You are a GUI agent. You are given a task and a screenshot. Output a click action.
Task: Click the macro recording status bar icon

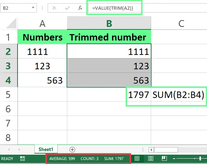click(x=22, y=158)
